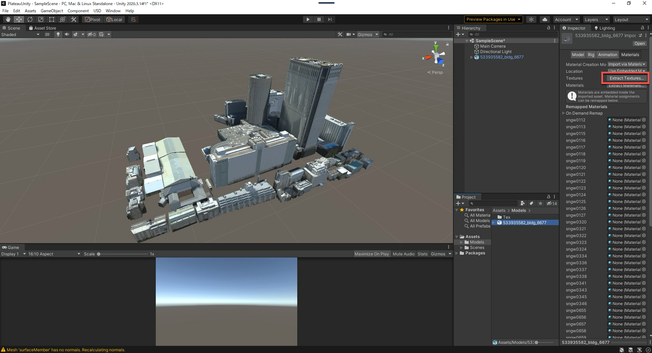Image resolution: width=652 pixels, height=353 pixels.
Task: Switch to the Lighting tab
Action: pos(607,28)
